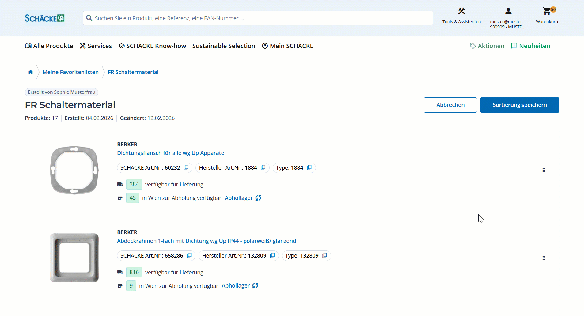Viewport: 584px width, 316px height.
Task: Open Meine Favoritenlisten breadcrumb link
Action: 70,72
